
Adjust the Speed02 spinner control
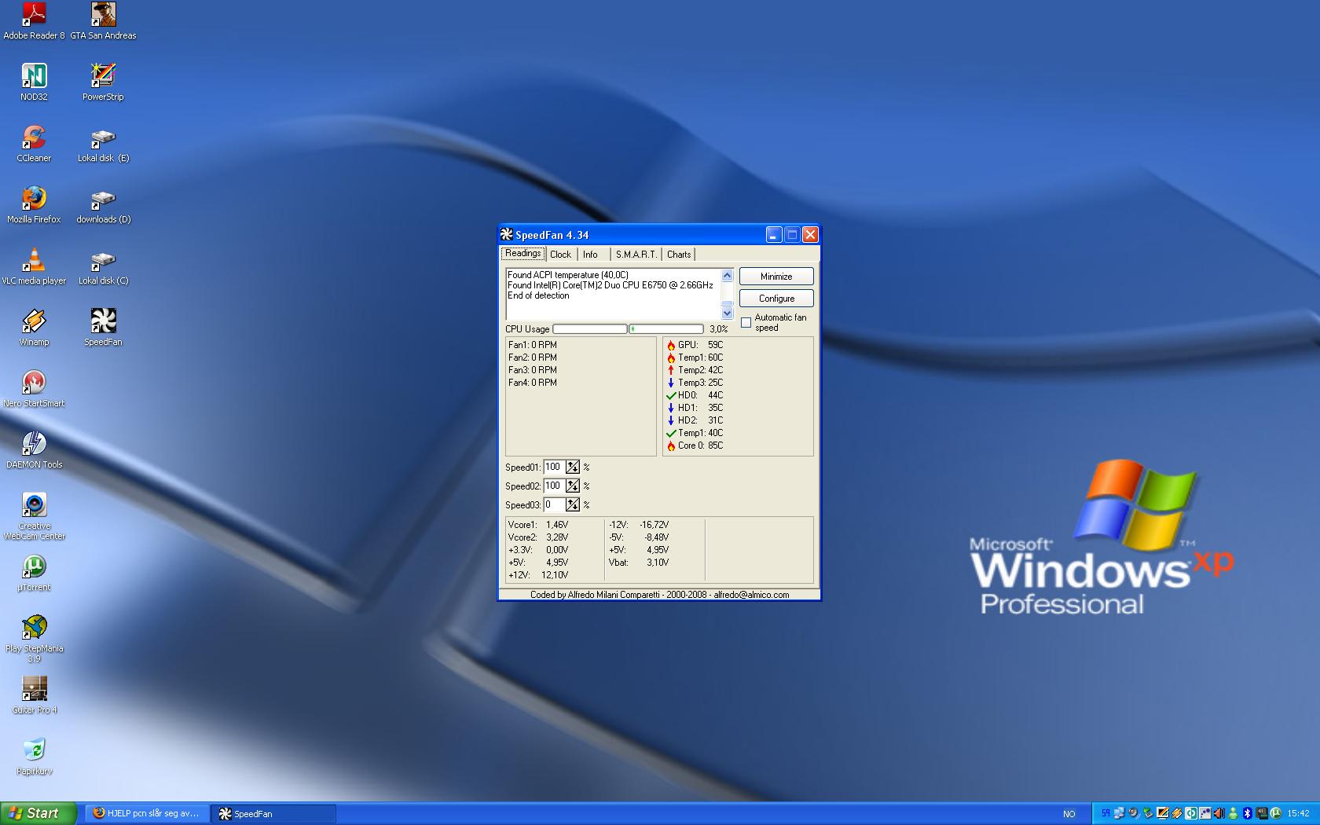(573, 486)
